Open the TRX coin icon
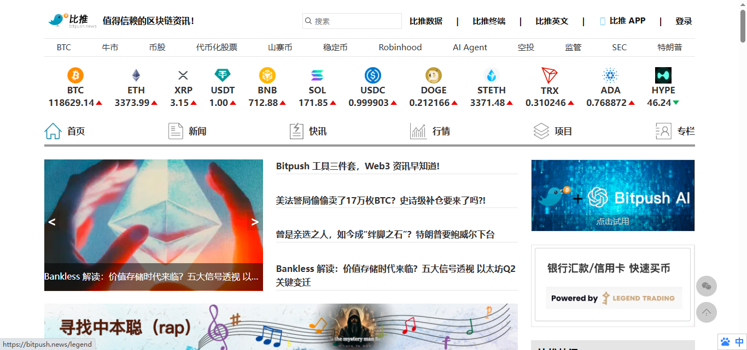The width and height of the screenshot is (747, 350). point(550,75)
